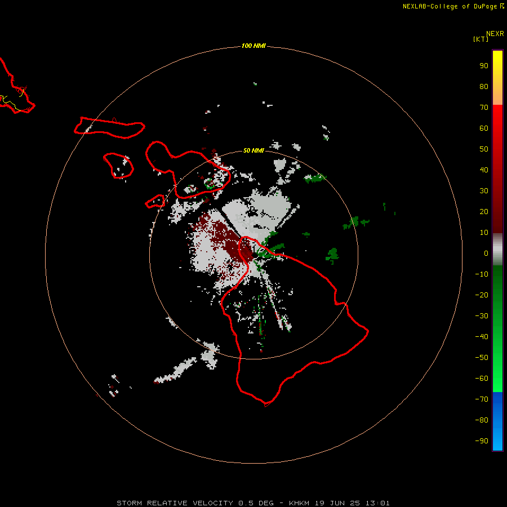Click the -10 value on velocity scale
The width and height of the screenshot is (507, 507).
click(482, 274)
